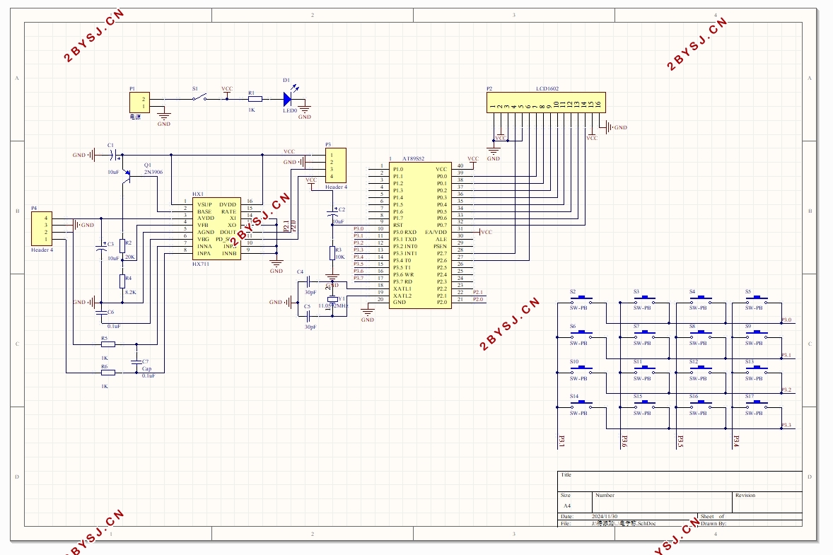This screenshot has width=833, height=555.
Task: Select the 'AT89S52' label above the chip
Action: click(413, 158)
